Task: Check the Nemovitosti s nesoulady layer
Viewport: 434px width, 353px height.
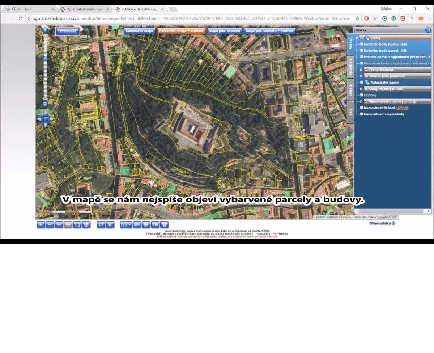Action: pos(362,114)
